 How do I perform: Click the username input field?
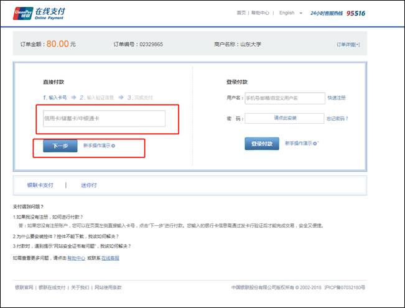284,98
